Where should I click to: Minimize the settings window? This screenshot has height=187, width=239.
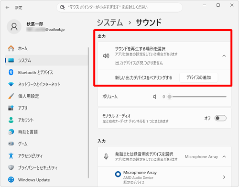[x=205, y=5]
